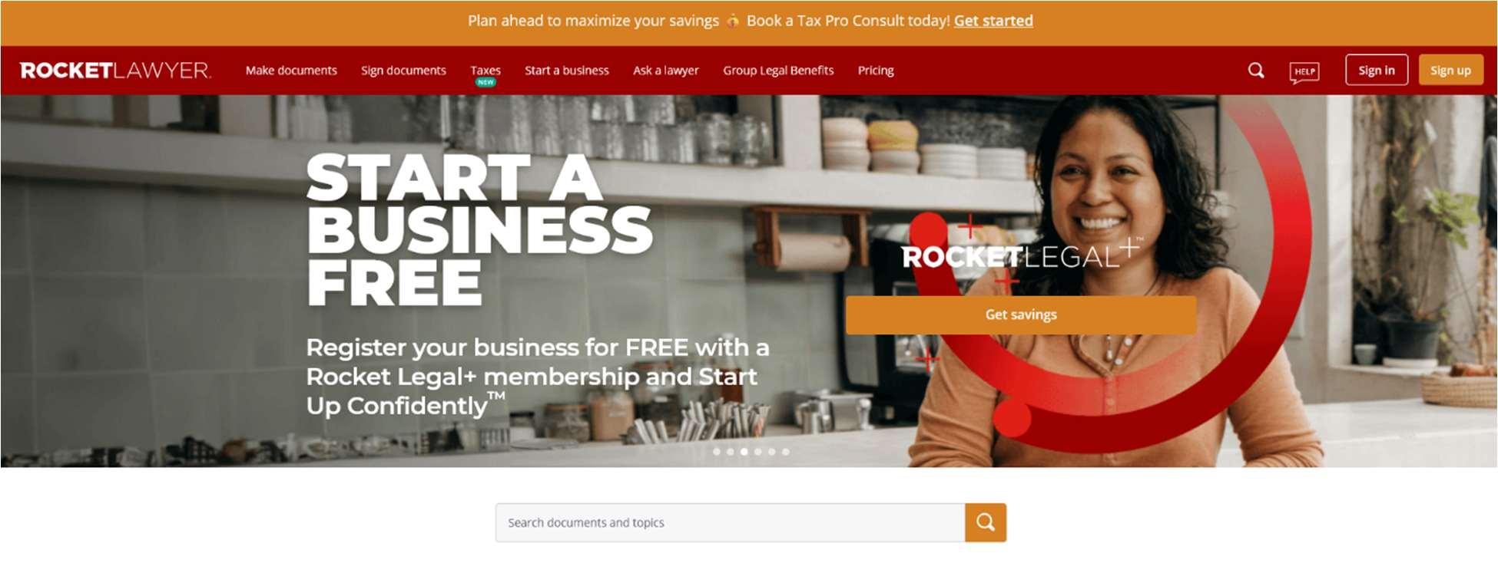Image resolution: width=1498 pixels, height=573 pixels.
Task: Click the orange search button beside the search field
Action: pos(986,522)
